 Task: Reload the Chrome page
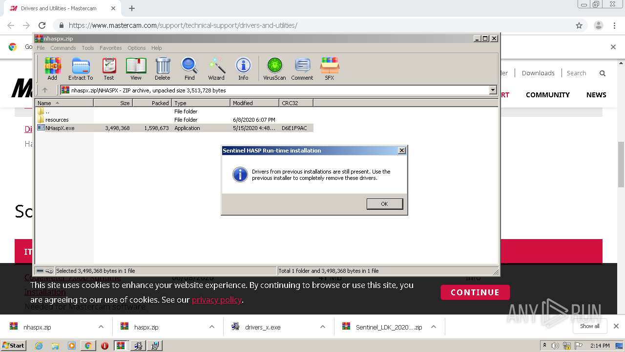coord(42,25)
